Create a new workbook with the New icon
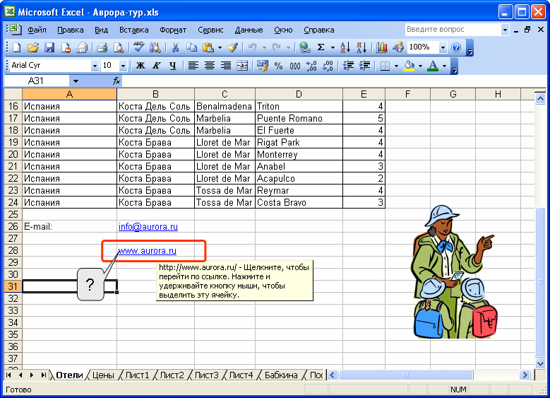550x398 pixels. (16, 47)
